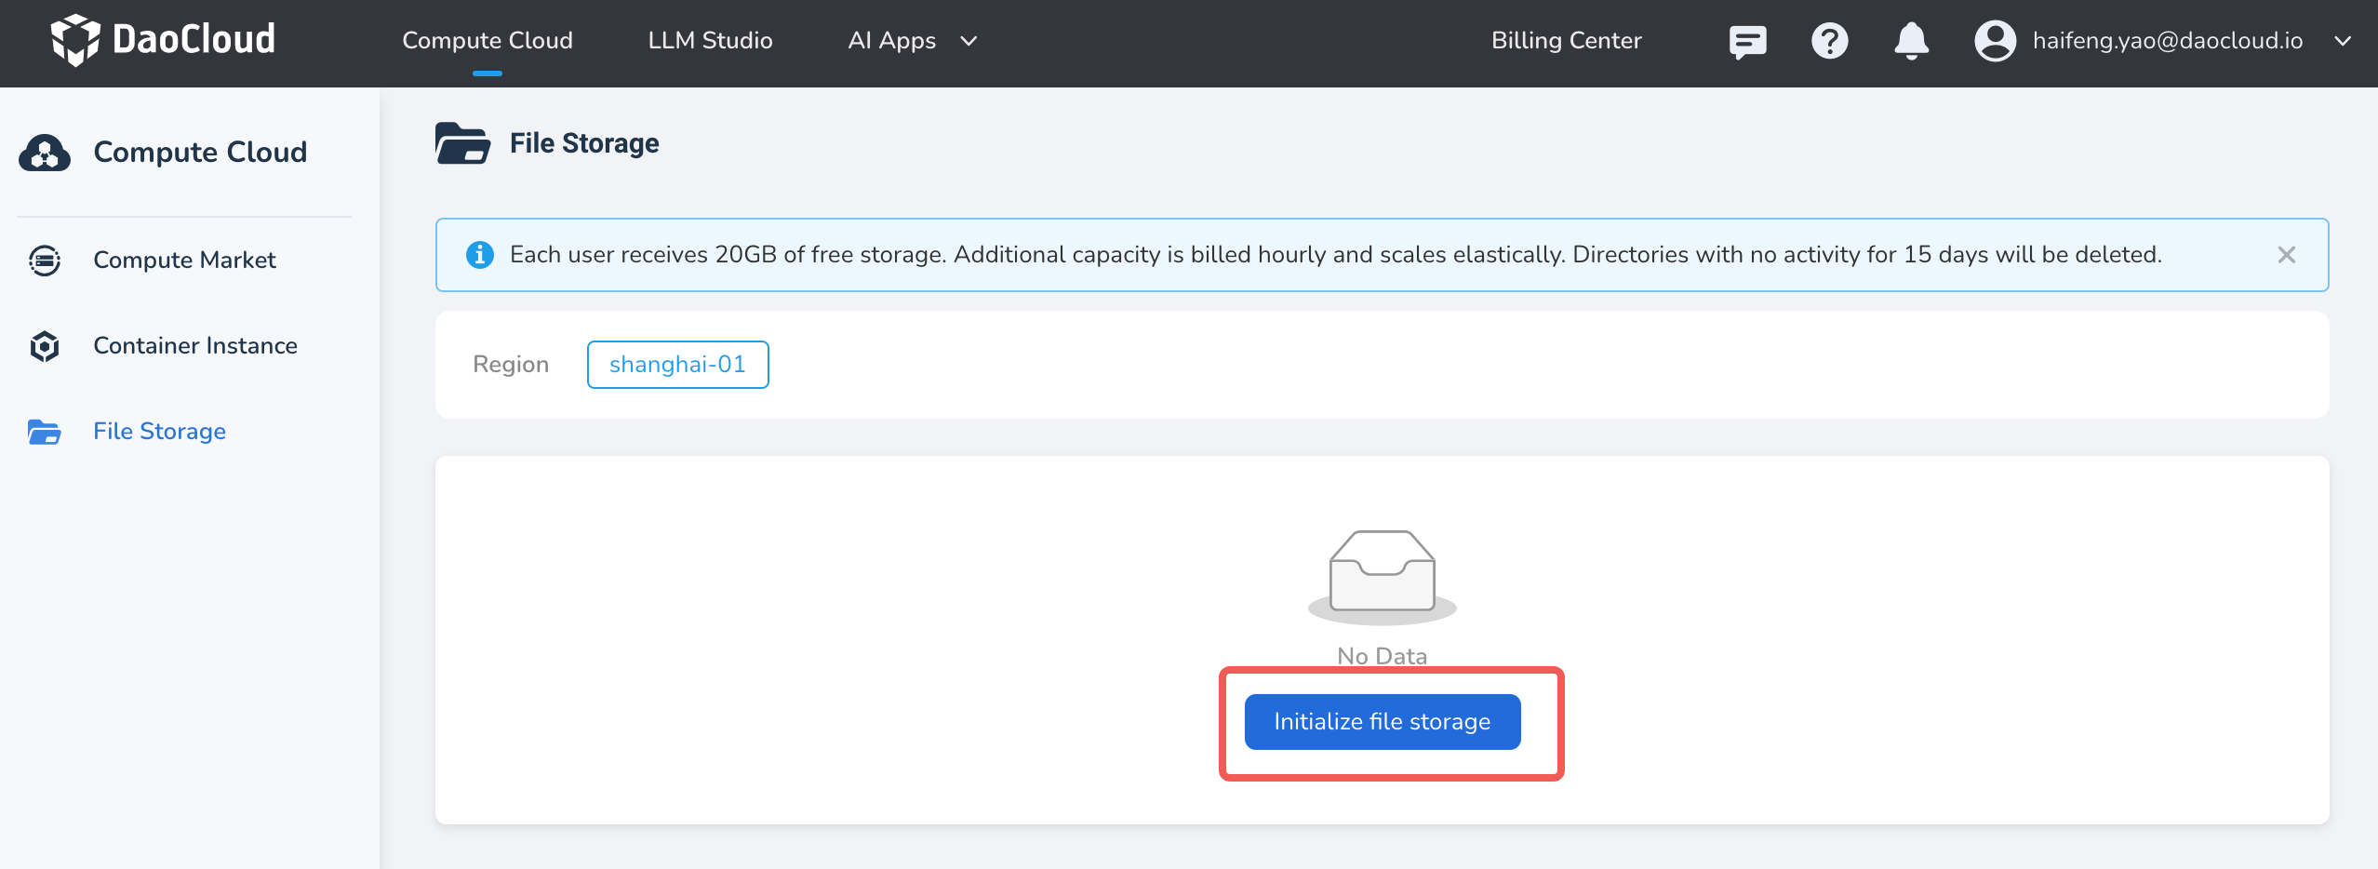Open the notifications bell

pos(1911,41)
